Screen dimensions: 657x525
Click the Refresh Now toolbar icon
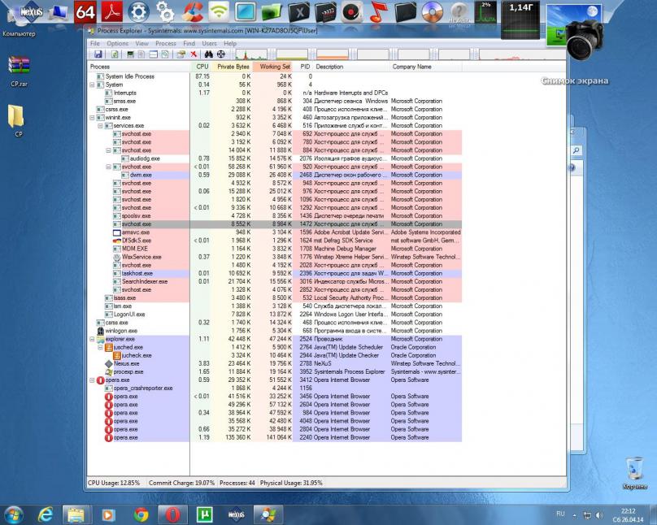(115, 54)
